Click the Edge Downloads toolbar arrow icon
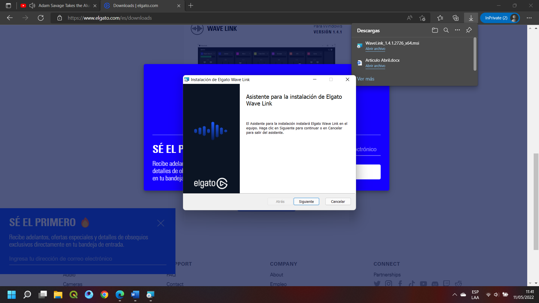Viewport: 539px width, 303px height. 471,18
